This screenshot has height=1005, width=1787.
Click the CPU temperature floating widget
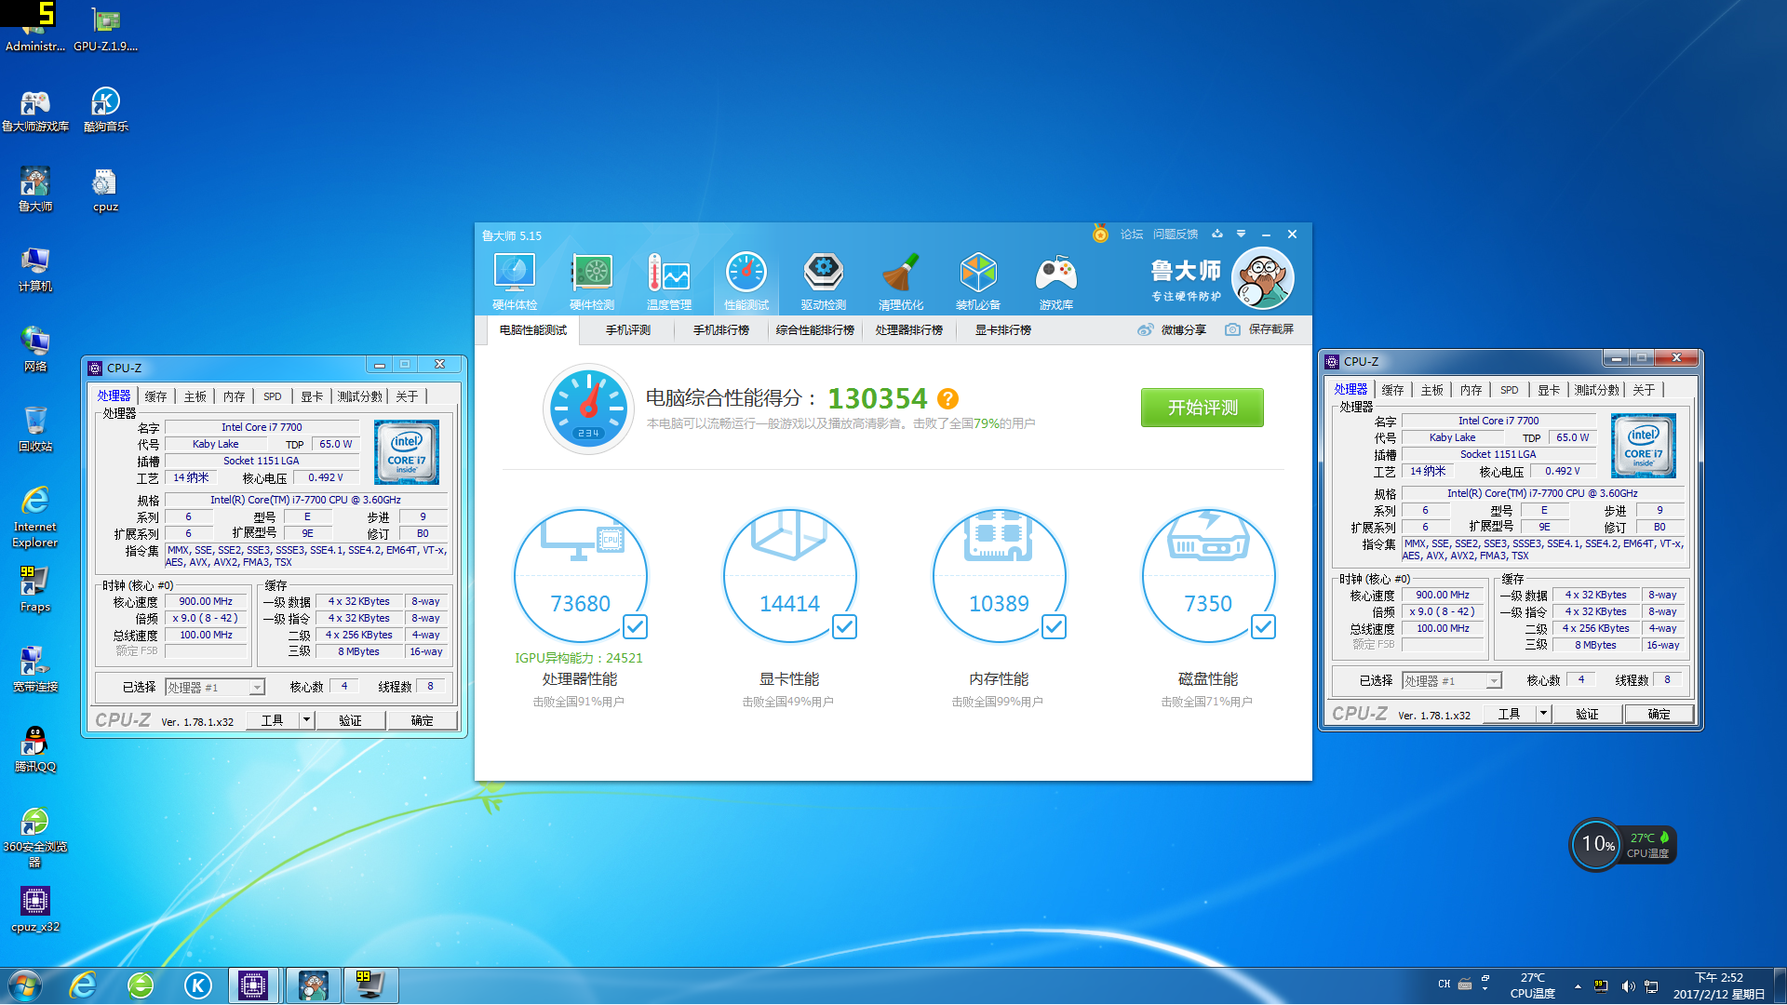point(1623,845)
